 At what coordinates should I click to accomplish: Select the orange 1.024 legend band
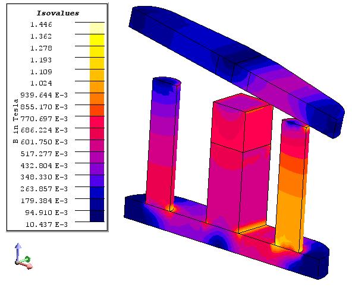97,87
